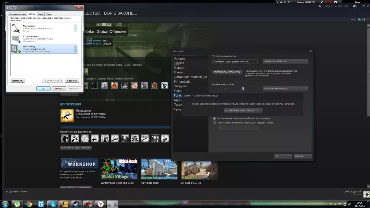370x208 pixels.
Task: Select USB audio microphone default device
Action: tap(44, 49)
